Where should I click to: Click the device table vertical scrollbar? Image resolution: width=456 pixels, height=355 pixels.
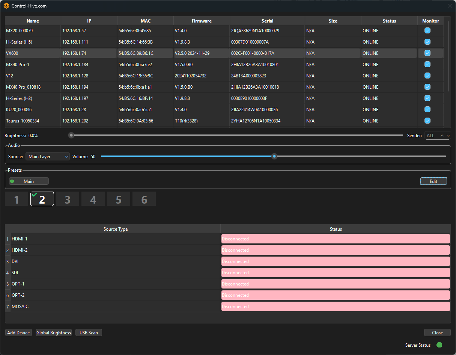coord(449,56)
